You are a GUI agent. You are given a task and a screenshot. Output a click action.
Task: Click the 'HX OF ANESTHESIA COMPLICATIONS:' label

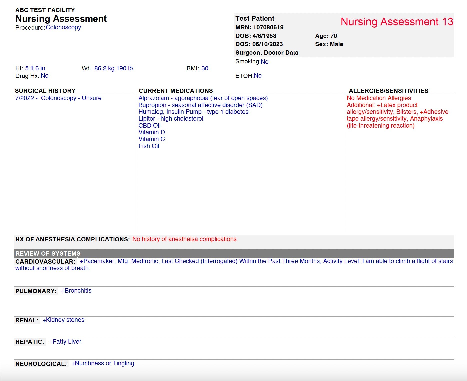click(x=72, y=239)
